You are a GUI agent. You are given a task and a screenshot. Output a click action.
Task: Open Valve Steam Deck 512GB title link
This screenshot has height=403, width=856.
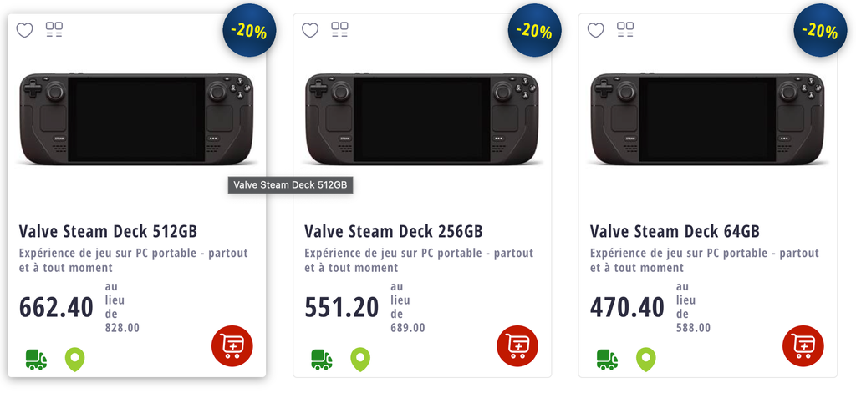click(108, 231)
